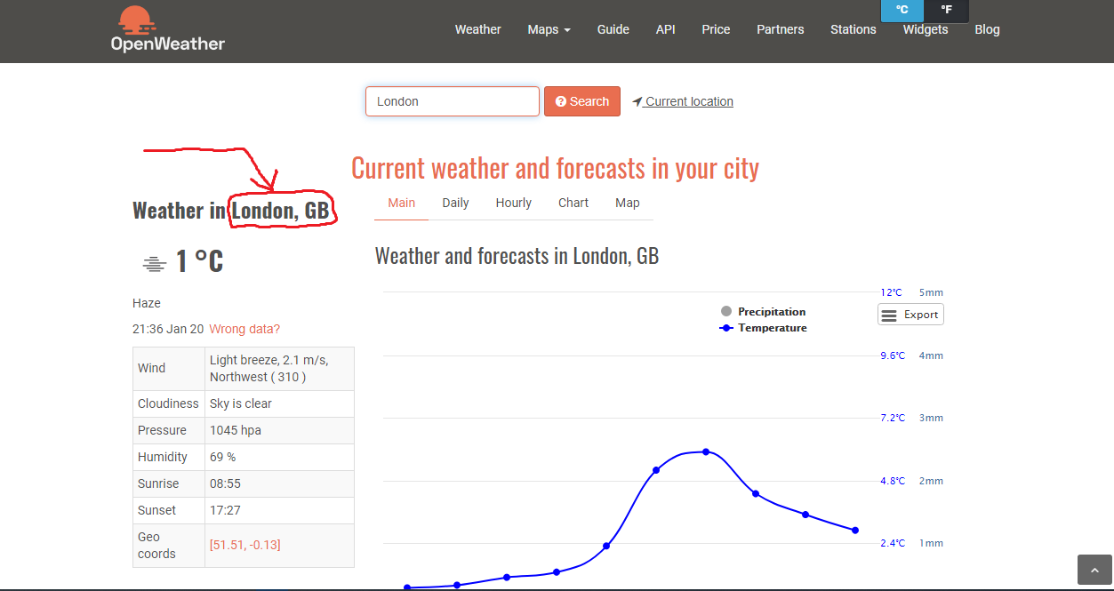Click the haze weather icon
Screen dimensions: 1114x591
(x=155, y=264)
